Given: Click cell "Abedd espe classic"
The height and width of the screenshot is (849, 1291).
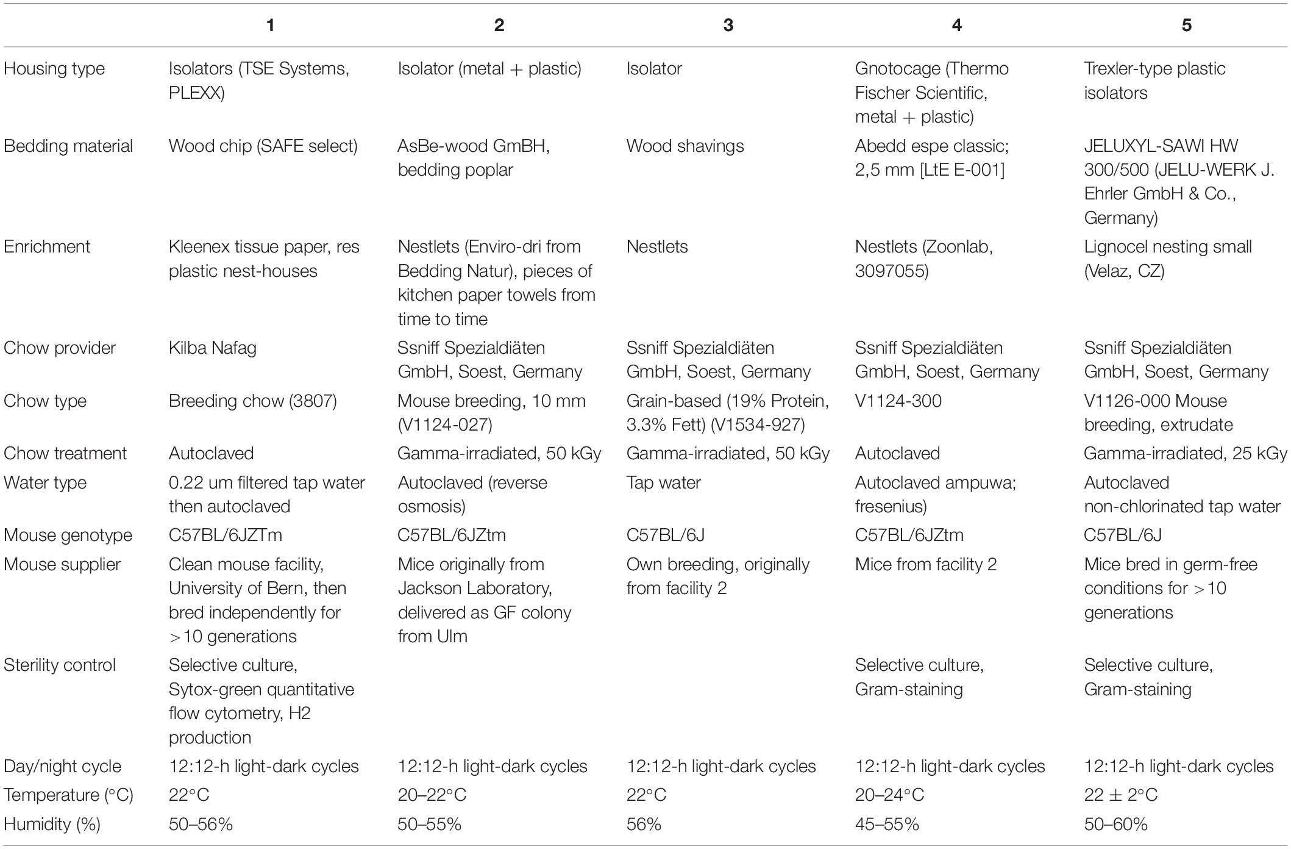Looking at the screenshot, I should tap(932, 159).
